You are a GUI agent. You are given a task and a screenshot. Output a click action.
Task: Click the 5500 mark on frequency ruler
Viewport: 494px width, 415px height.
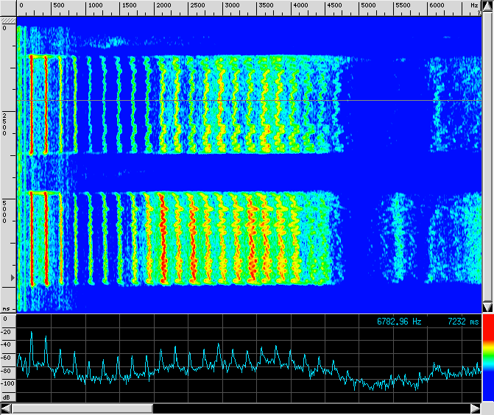[x=403, y=6]
